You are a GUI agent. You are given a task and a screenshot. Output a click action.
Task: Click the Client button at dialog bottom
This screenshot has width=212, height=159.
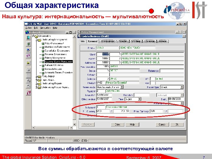(117, 124)
